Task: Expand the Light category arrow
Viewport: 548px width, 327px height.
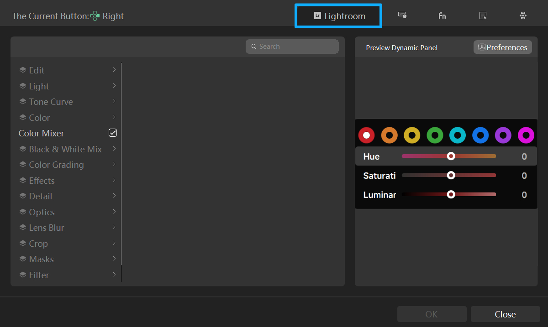Action: tap(114, 86)
